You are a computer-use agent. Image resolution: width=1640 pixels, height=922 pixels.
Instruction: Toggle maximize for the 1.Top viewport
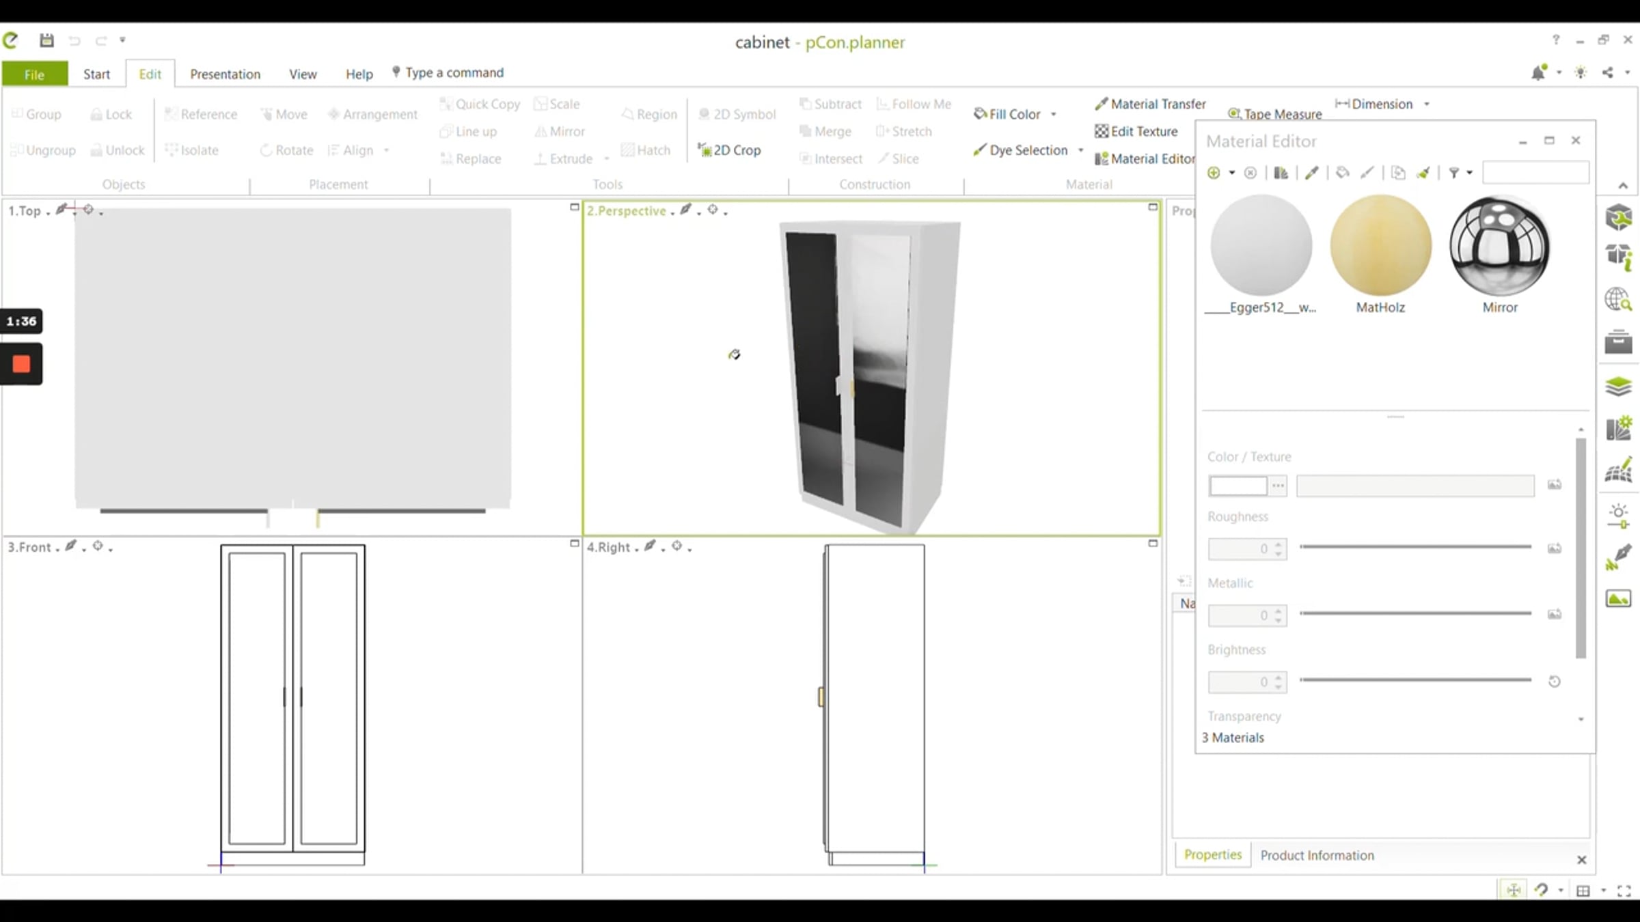point(575,207)
